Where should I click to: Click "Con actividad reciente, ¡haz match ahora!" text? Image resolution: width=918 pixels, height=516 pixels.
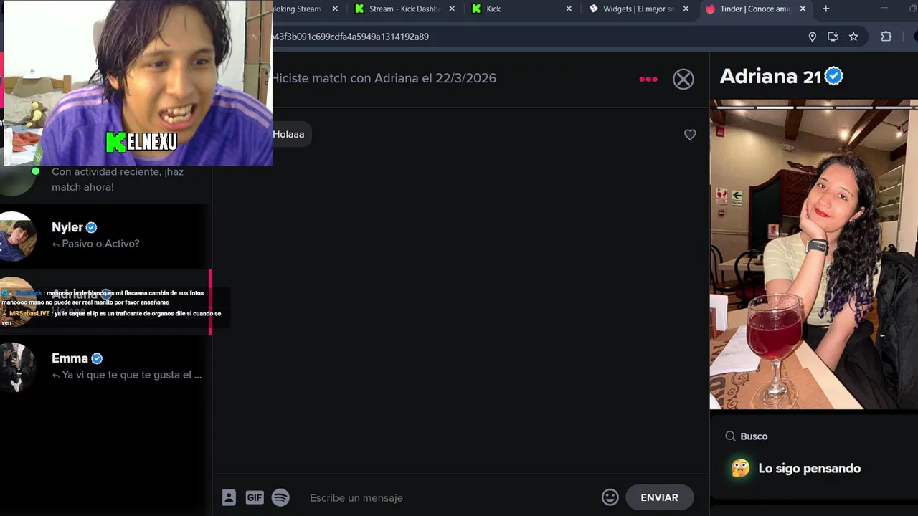(x=118, y=179)
